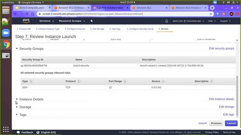
Task: Click English (US) language selector
Action: pos(48,132)
